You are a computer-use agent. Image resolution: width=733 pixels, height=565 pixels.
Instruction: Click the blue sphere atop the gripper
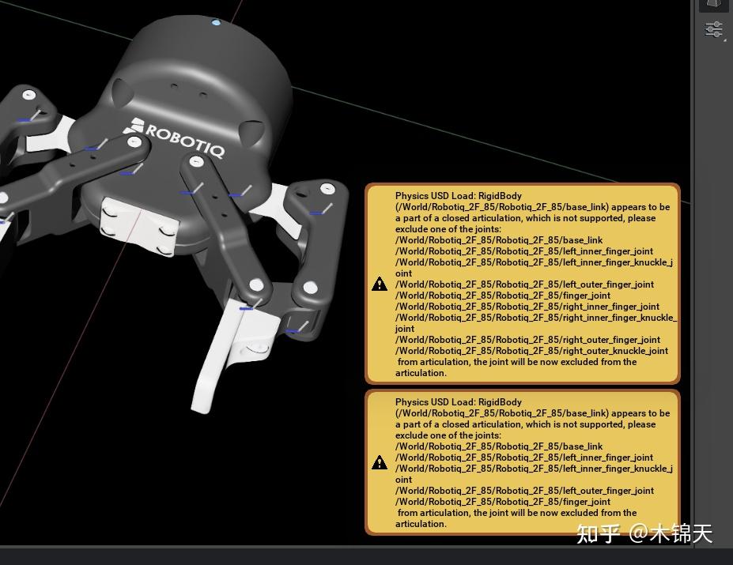click(x=214, y=21)
